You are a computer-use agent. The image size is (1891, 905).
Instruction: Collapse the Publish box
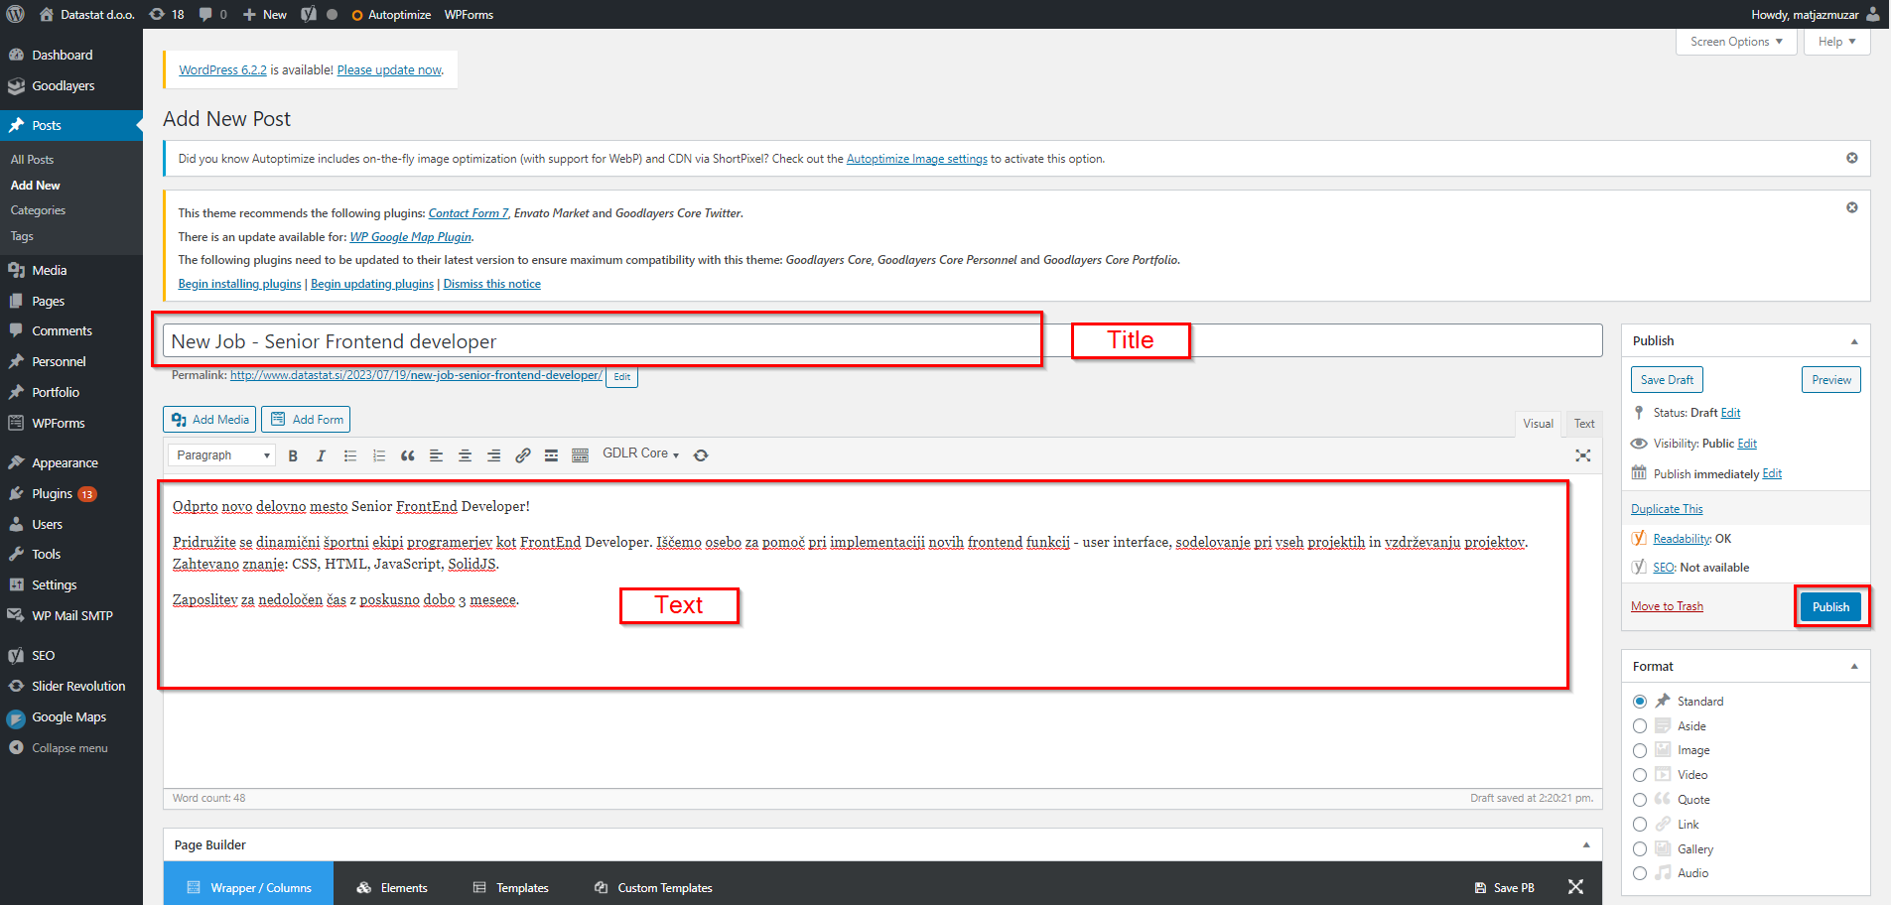[1854, 341]
